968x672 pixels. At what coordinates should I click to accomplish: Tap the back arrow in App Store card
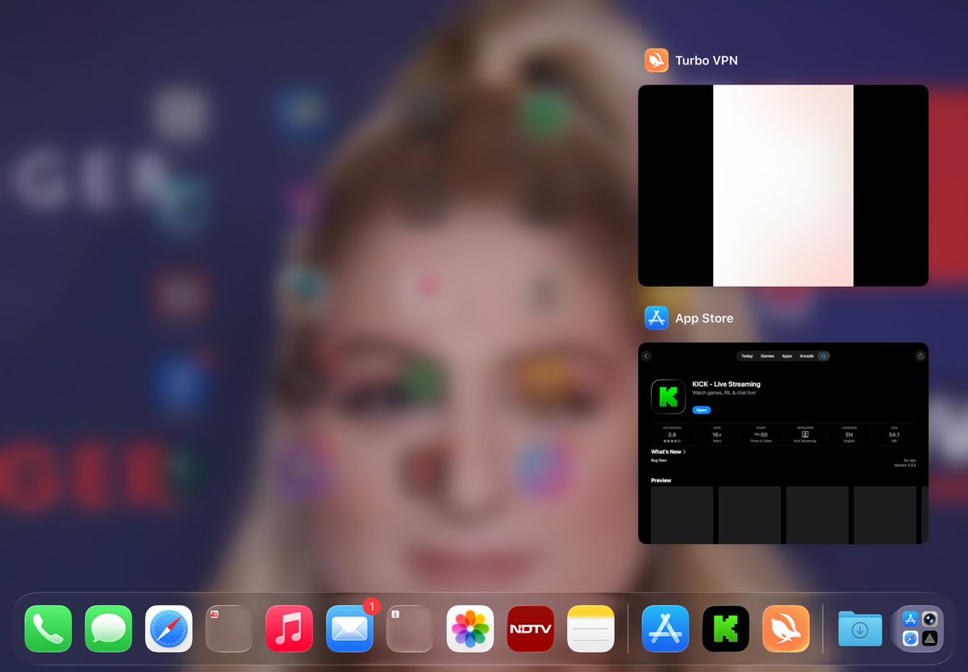(x=646, y=356)
